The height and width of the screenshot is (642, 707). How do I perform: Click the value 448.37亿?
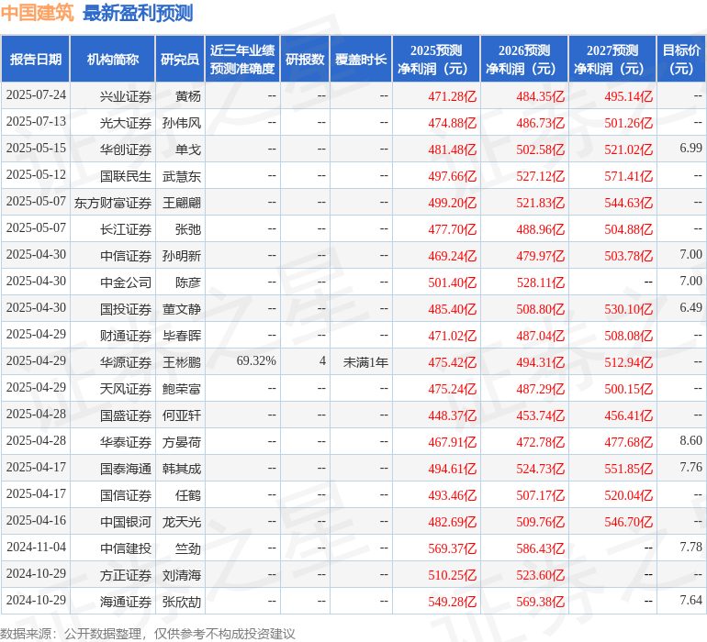453,415
